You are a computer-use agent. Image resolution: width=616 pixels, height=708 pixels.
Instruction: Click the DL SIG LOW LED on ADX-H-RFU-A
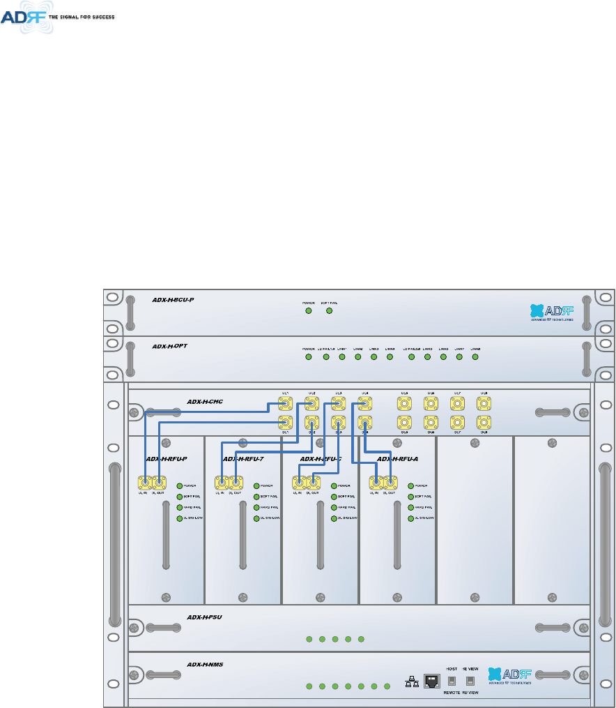(411, 518)
